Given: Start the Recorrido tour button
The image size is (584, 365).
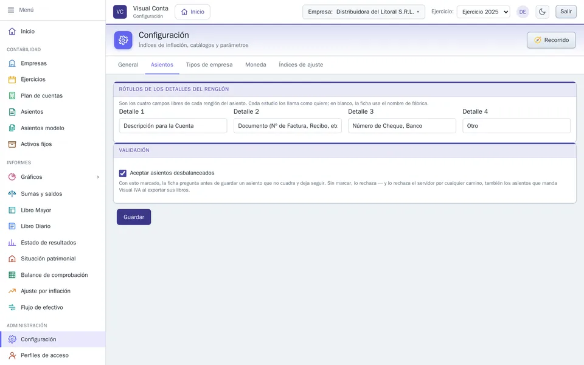Looking at the screenshot, I should (551, 40).
